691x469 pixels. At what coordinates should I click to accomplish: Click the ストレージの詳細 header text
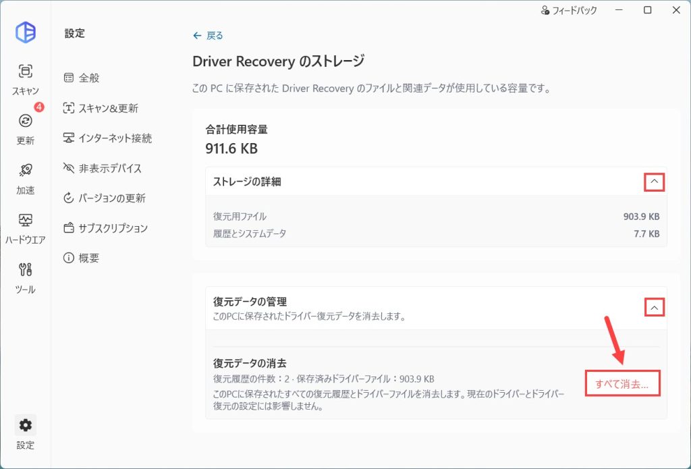[247, 182]
